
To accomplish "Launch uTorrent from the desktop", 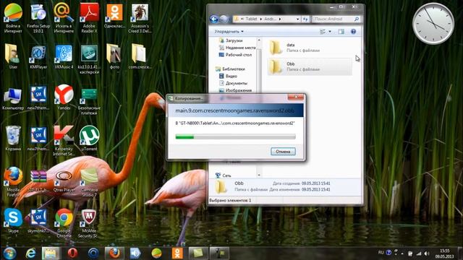I will [x=89, y=138].
